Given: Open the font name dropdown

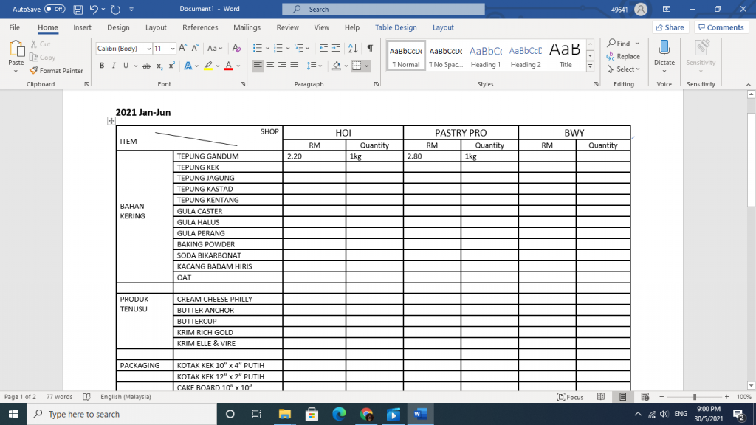Looking at the screenshot, I should coord(122,48).
